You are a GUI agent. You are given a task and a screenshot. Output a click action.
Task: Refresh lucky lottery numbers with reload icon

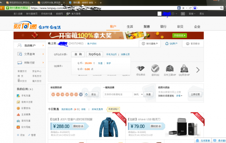tap(87, 94)
